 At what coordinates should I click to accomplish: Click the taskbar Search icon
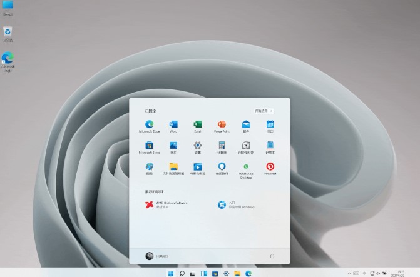tap(182, 273)
